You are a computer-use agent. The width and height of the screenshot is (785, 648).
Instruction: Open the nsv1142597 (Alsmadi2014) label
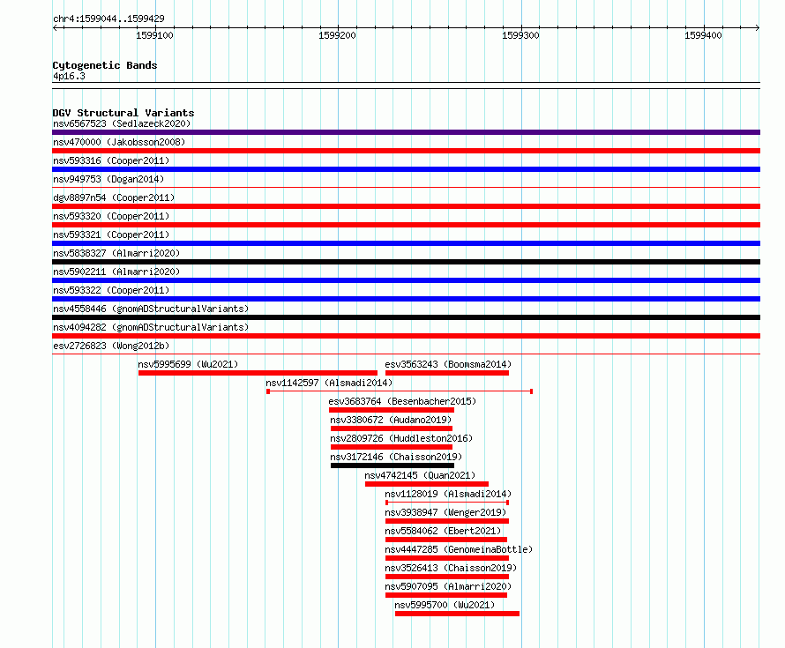[x=329, y=383]
